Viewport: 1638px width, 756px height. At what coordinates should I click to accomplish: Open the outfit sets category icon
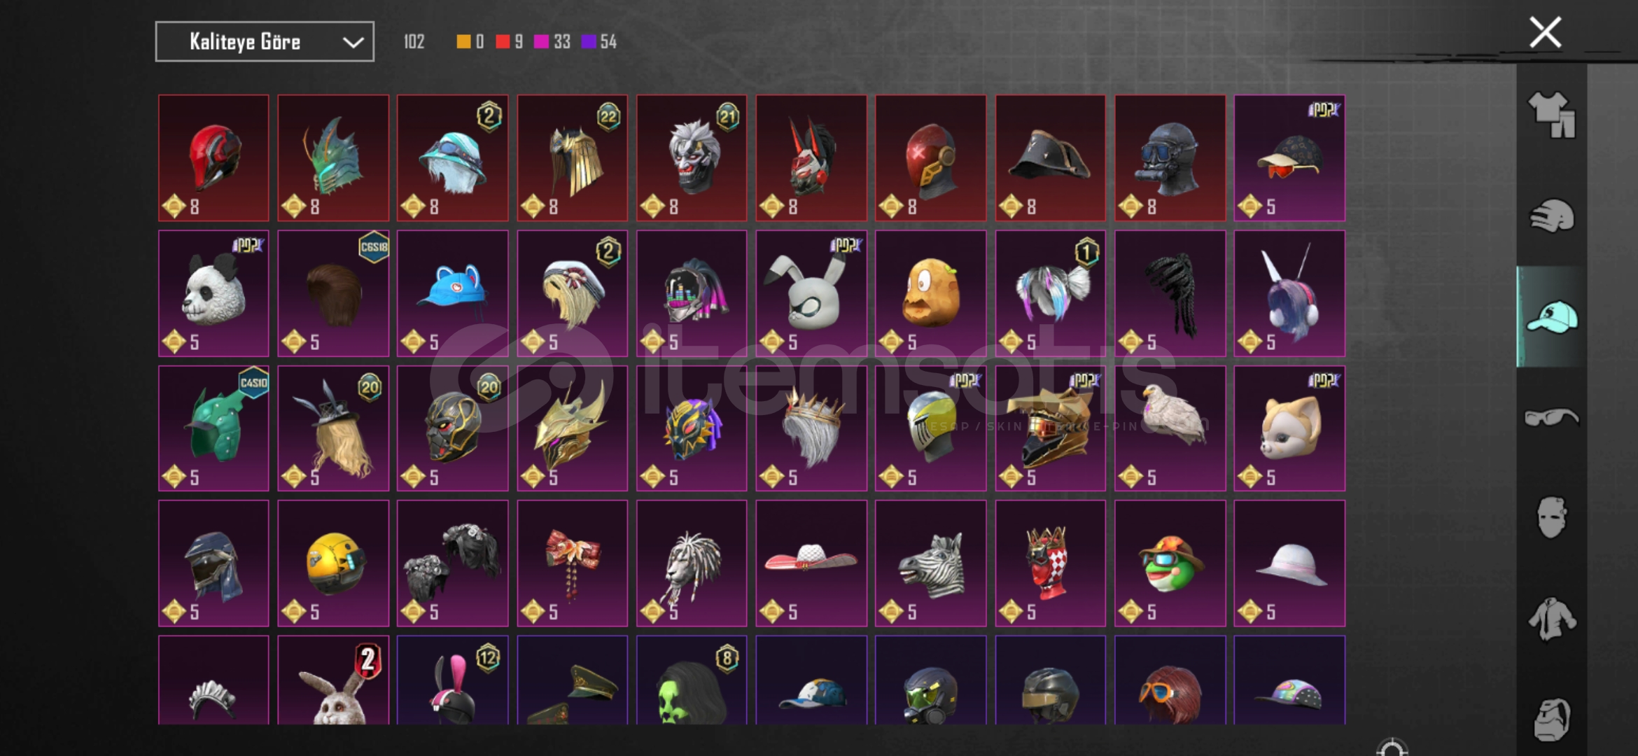(1551, 115)
